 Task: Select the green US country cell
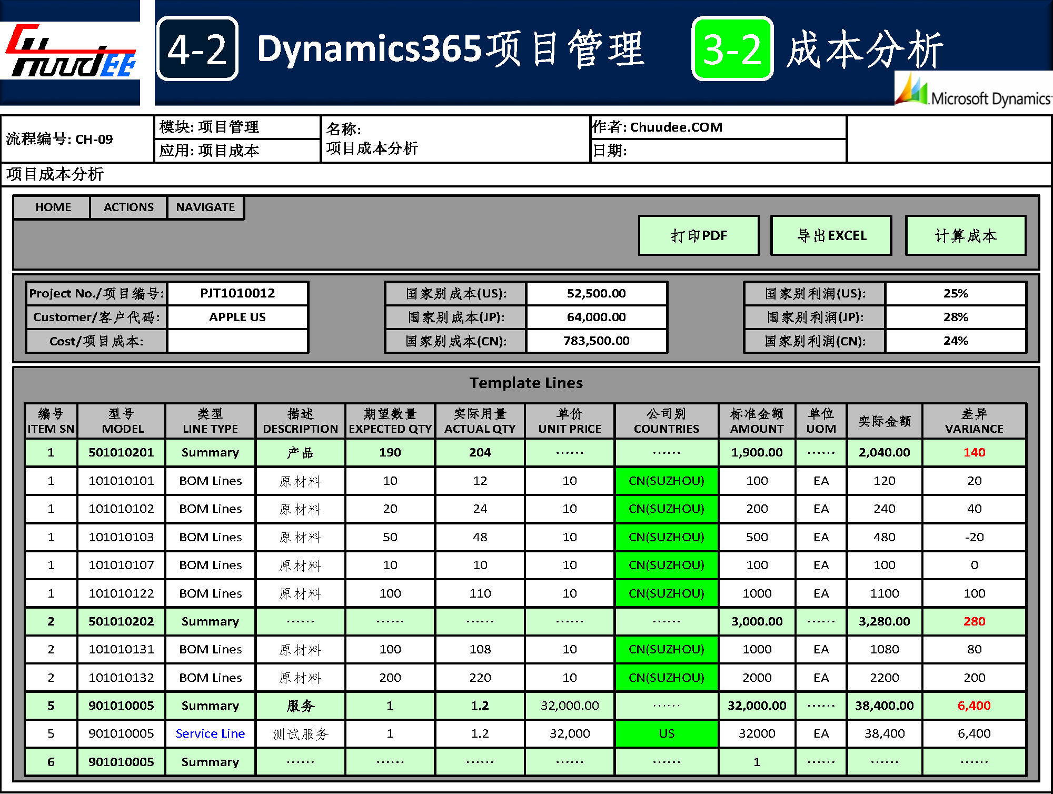(666, 733)
